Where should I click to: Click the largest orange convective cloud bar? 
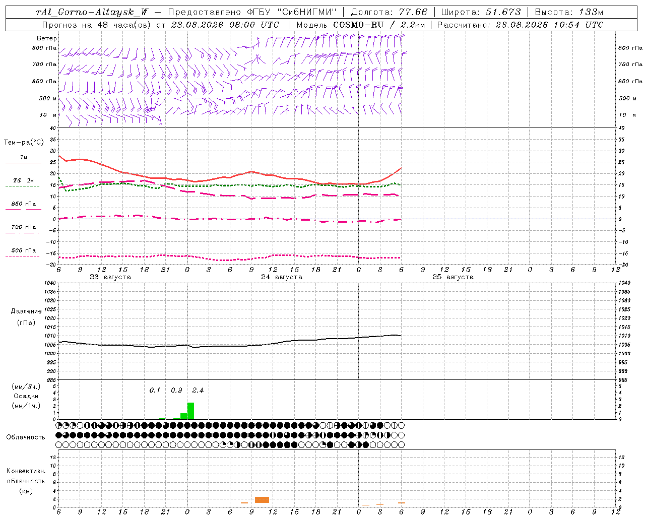pyautogui.click(x=262, y=500)
